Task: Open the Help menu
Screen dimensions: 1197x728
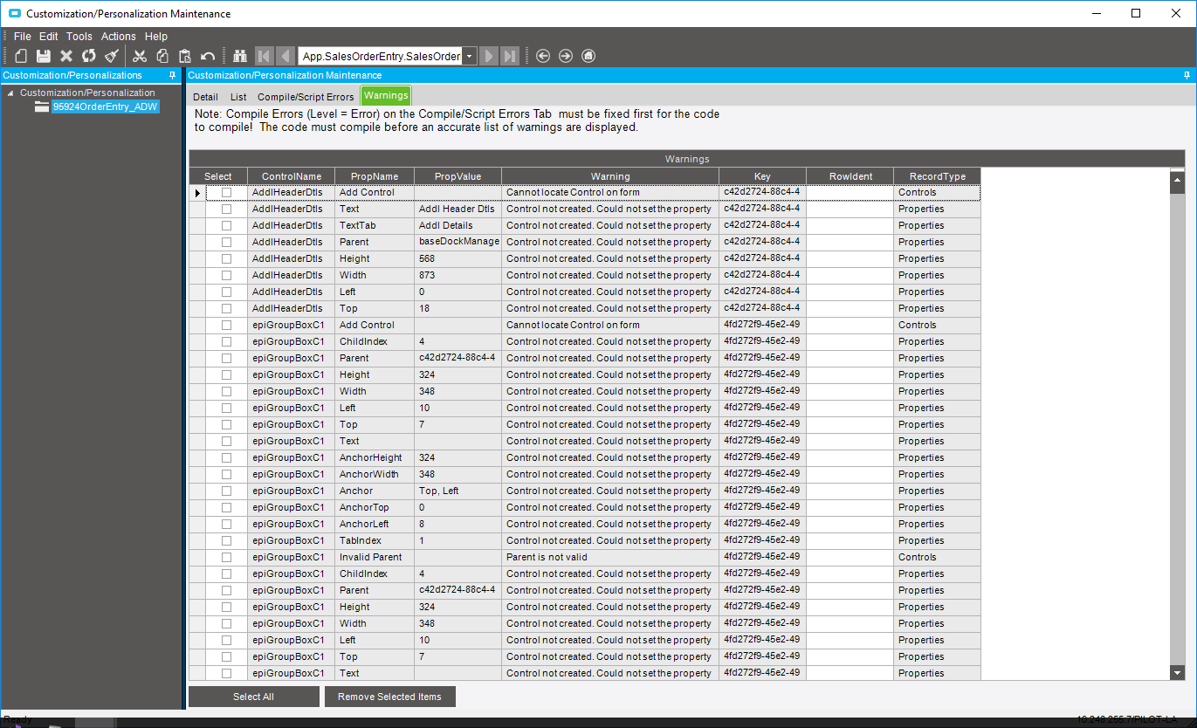Action: [x=156, y=37]
